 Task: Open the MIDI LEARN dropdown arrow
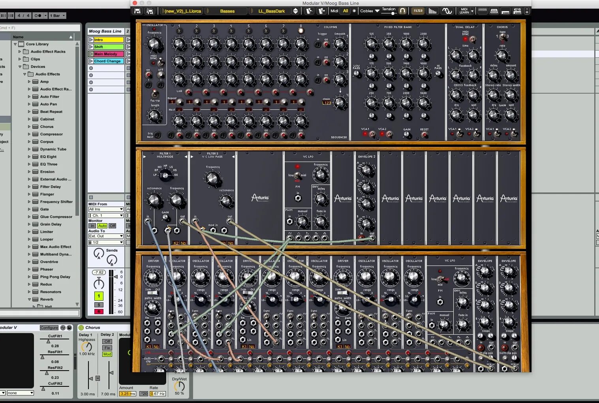tap(472, 11)
